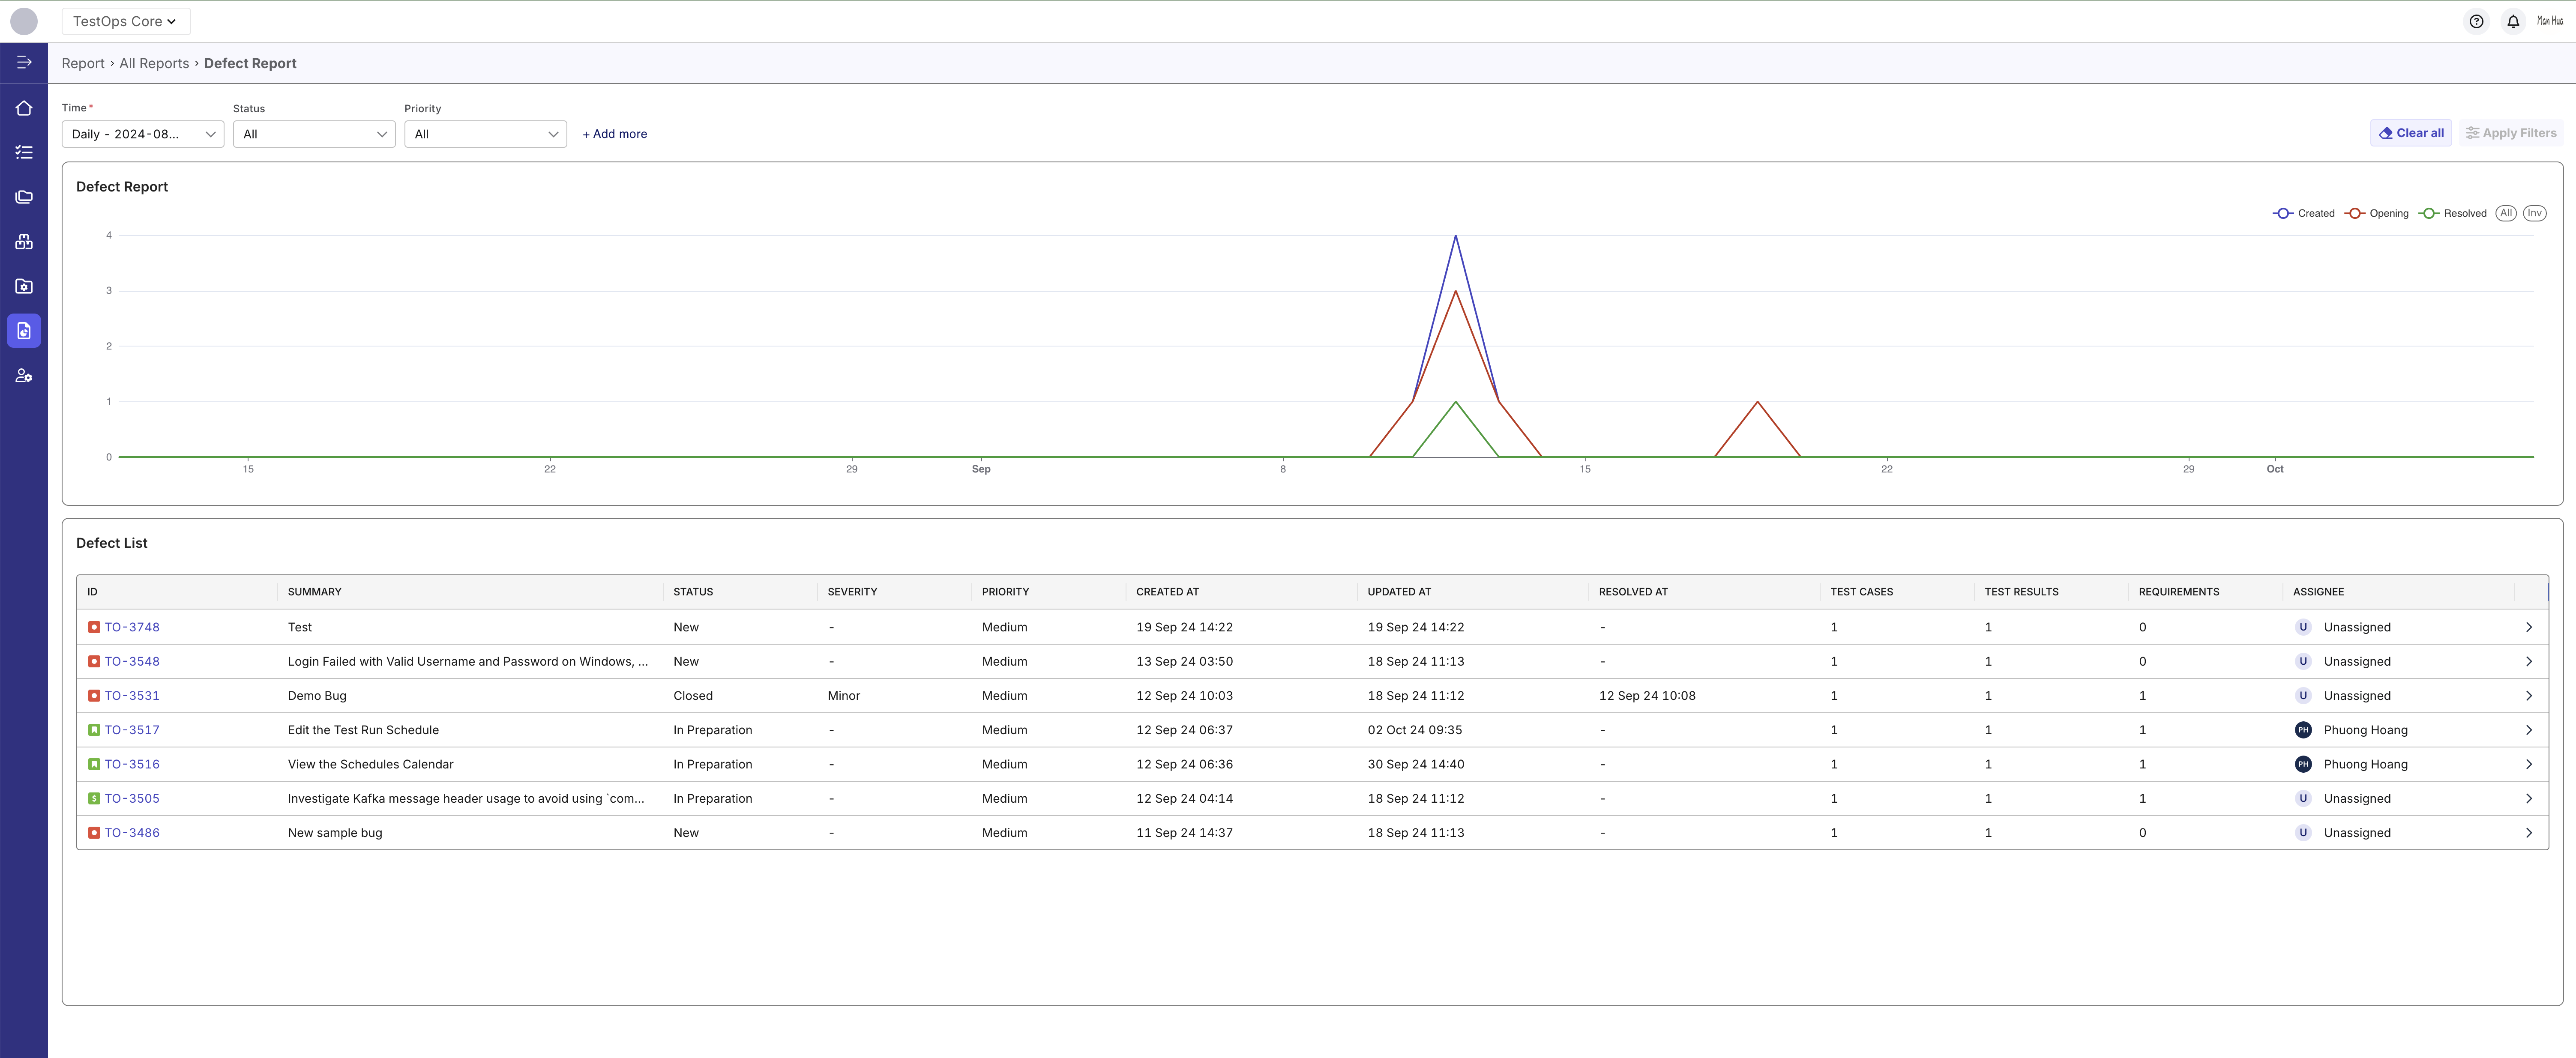
Task: Expand the TO-3748 row chevron
Action: pos(2529,627)
